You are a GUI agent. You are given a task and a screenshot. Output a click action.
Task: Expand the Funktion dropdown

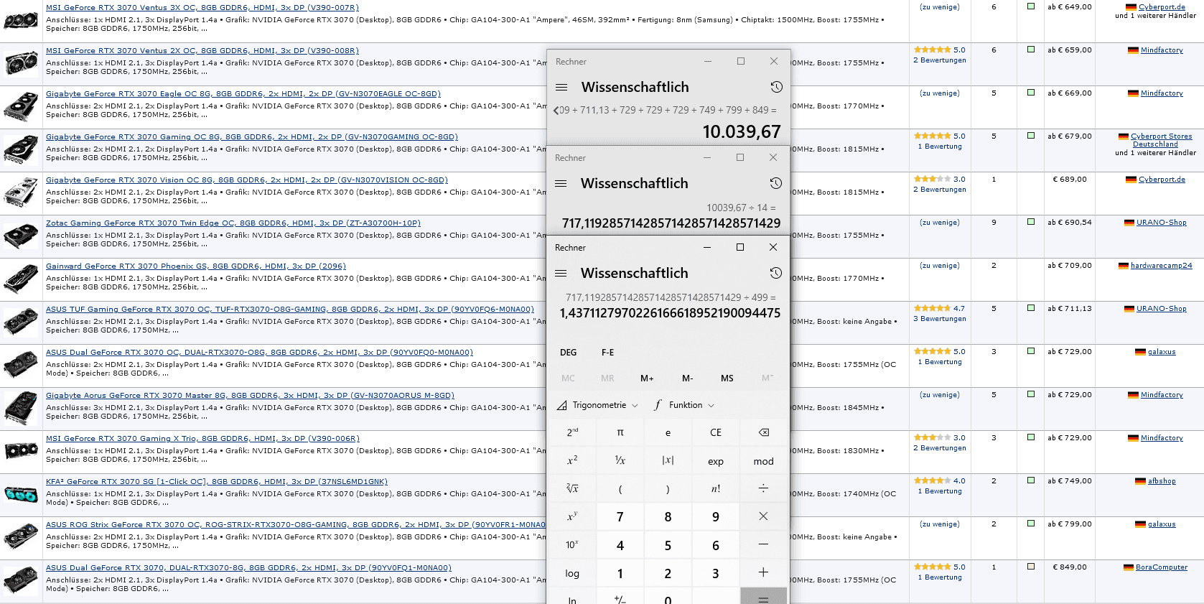[x=684, y=405]
